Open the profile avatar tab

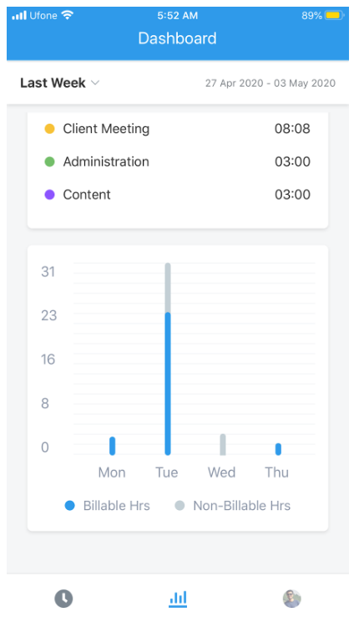[292, 599]
